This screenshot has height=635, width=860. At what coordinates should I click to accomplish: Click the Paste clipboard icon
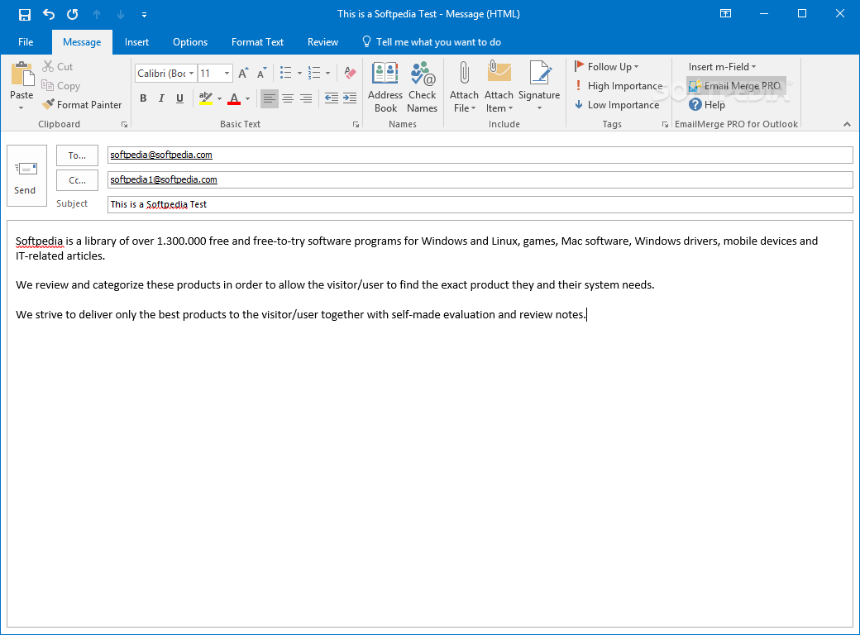(22, 74)
